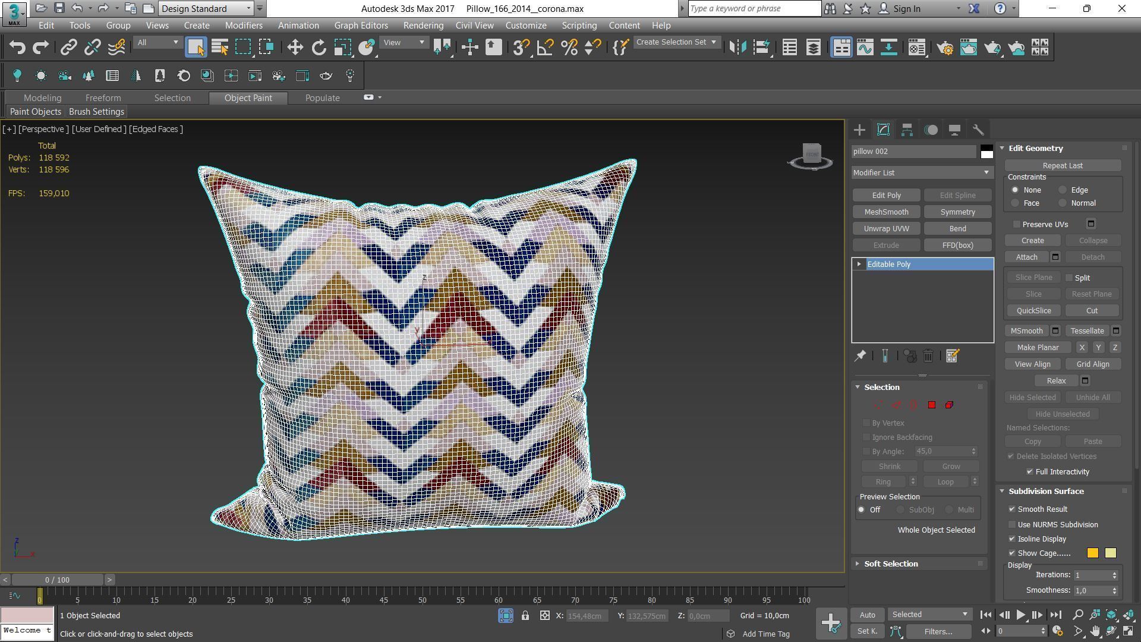Open the Hierarchy command panel tab
Viewport: 1141px width, 642px height.
[907, 130]
